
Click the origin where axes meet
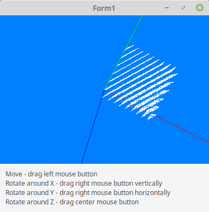(104, 89)
